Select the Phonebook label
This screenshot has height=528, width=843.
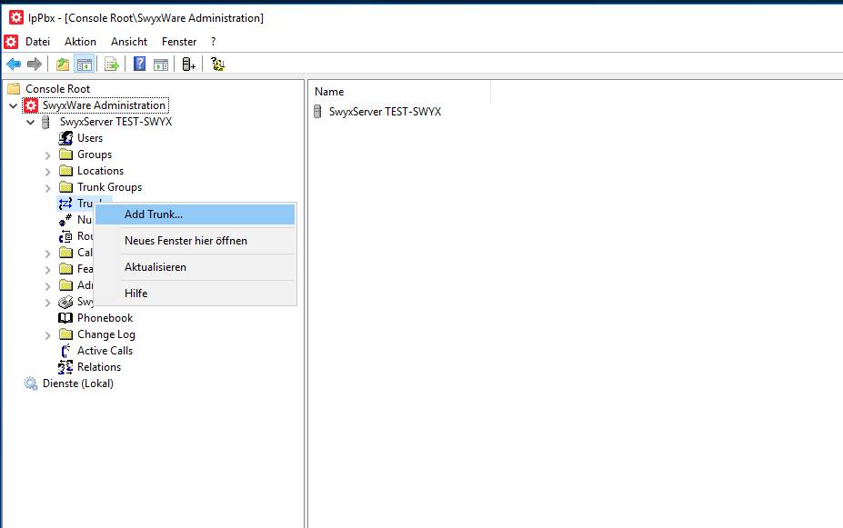point(105,318)
